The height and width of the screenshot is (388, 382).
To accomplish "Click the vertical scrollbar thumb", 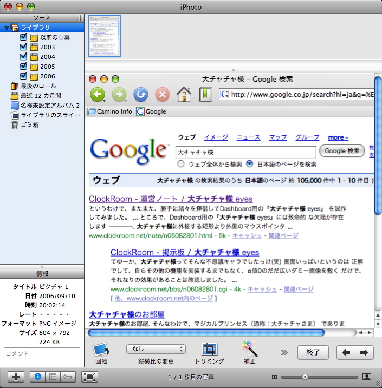I will click(x=378, y=146).
